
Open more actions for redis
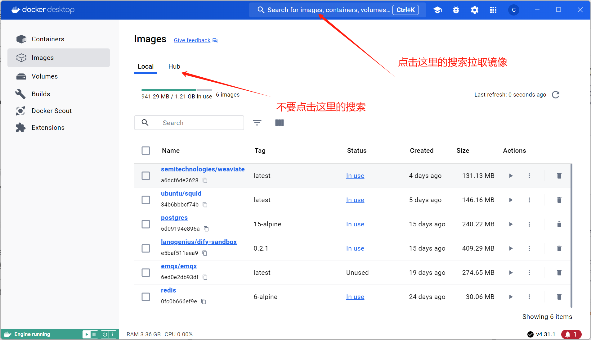(529, 297)
